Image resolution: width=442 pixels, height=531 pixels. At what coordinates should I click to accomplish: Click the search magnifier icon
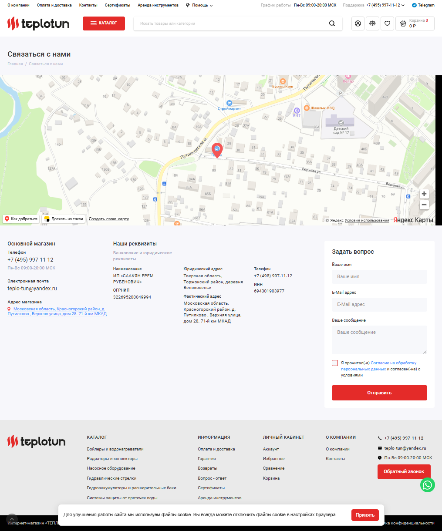pyautogui.click(x=332, y=24)
